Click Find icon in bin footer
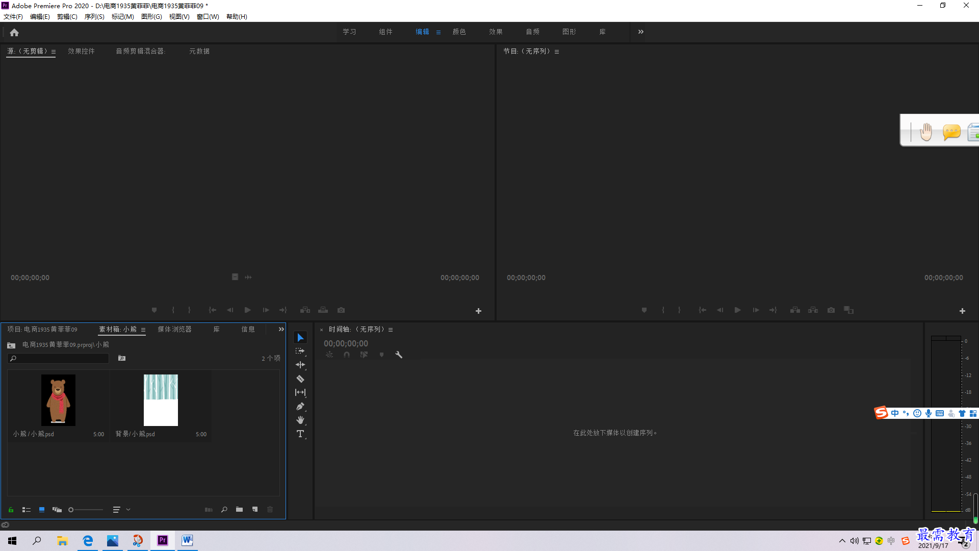 224,510
